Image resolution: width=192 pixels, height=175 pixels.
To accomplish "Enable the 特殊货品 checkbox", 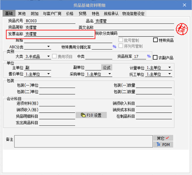I will click(156, 40).
